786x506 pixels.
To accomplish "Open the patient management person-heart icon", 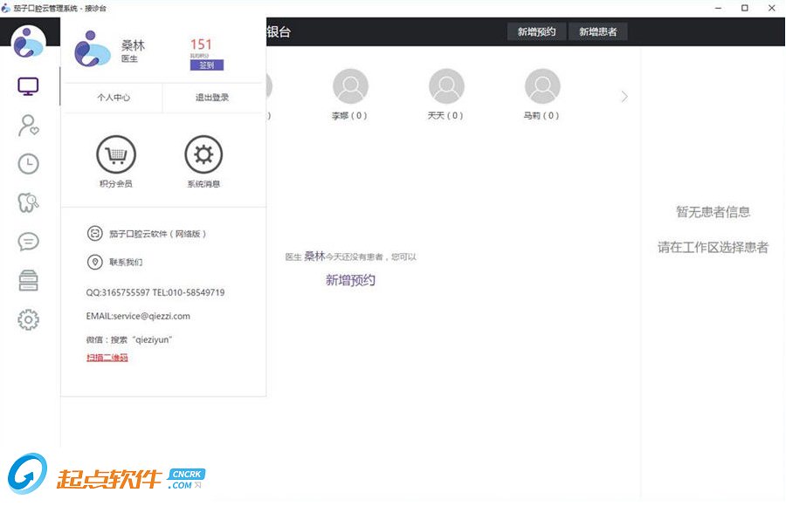I will point(29,126).
